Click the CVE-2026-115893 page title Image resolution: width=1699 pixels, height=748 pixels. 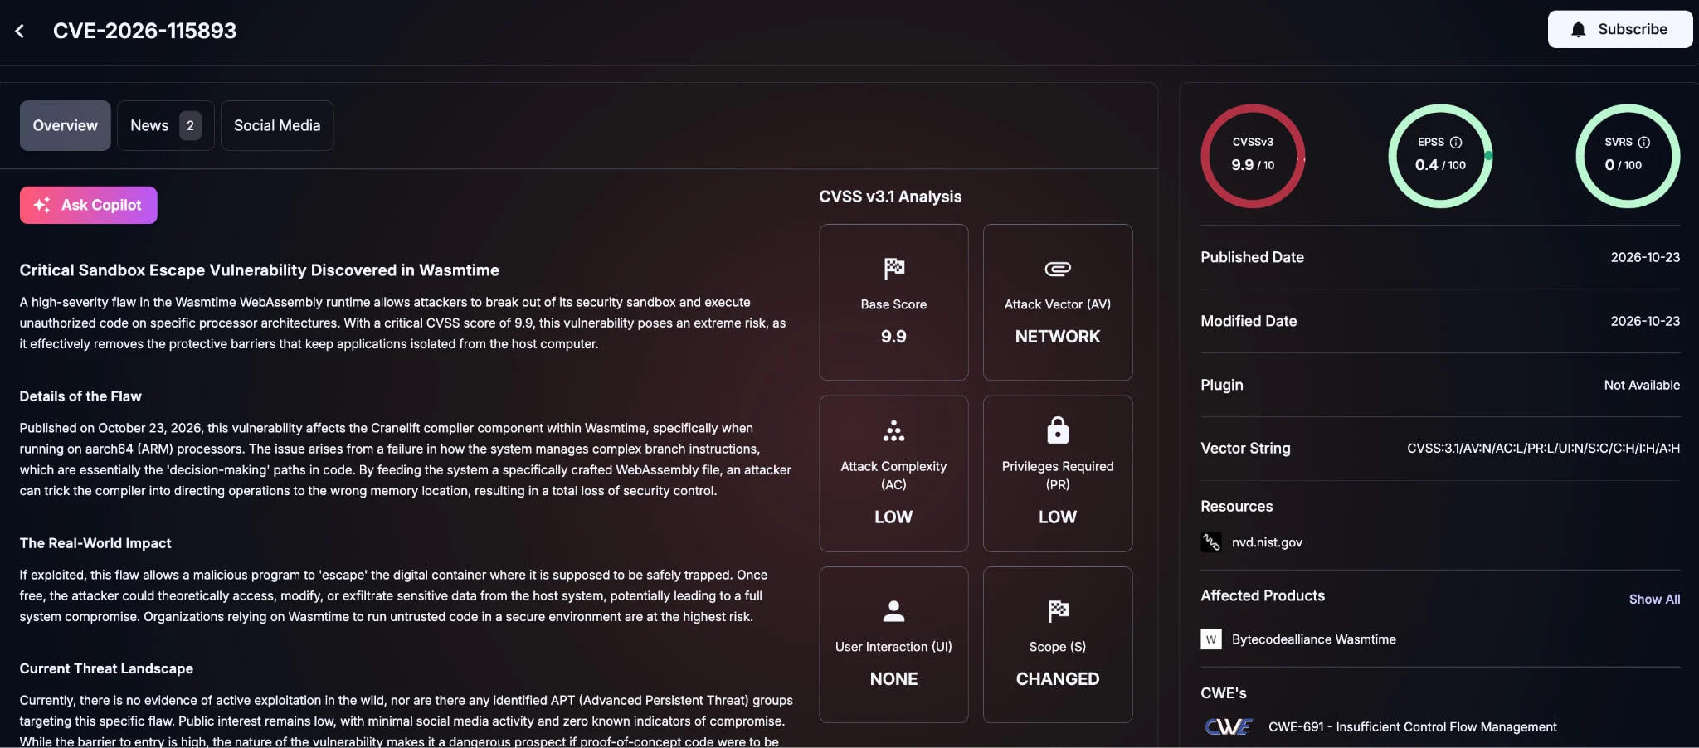[x=144, y=31]
